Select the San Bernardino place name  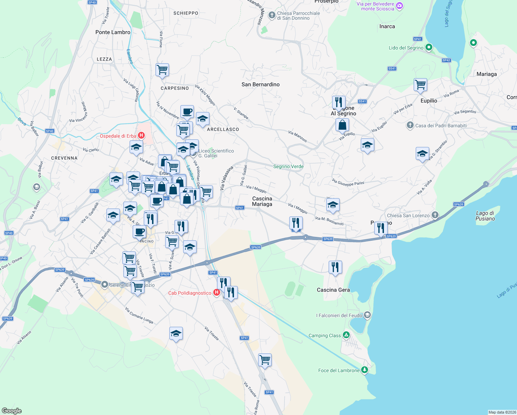coord(261,84)
